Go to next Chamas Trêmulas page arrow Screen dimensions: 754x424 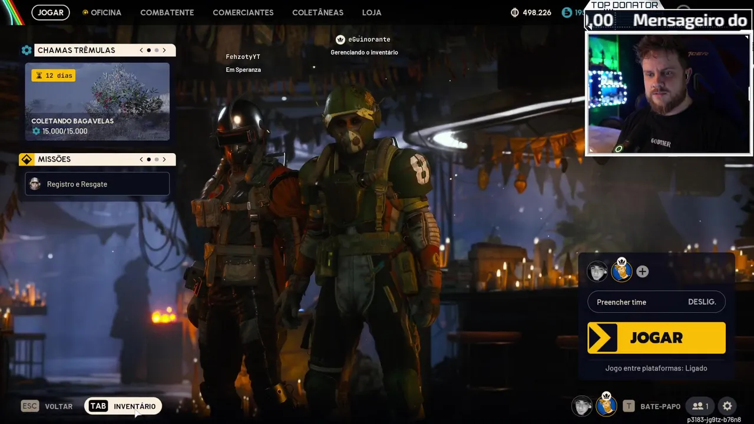(164, 51)
